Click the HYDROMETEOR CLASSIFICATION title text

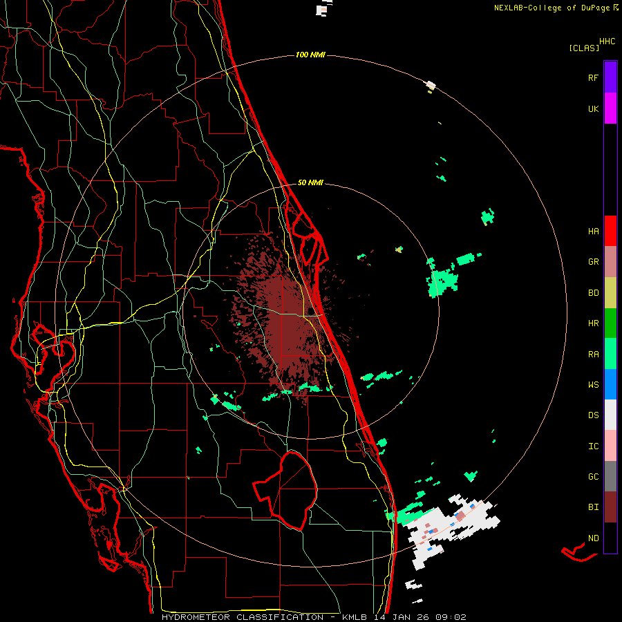243,617
